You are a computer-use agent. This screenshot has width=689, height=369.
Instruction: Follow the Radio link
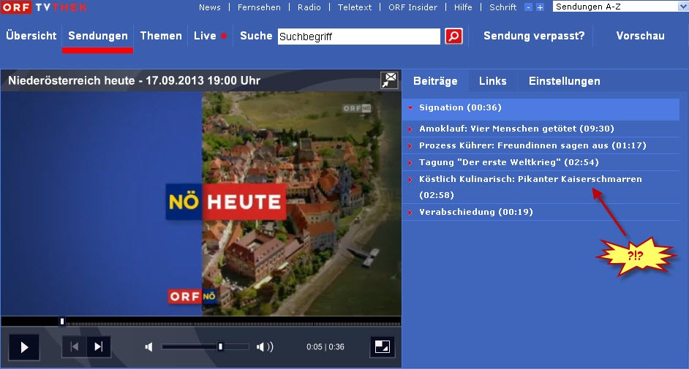pos(309,7)
